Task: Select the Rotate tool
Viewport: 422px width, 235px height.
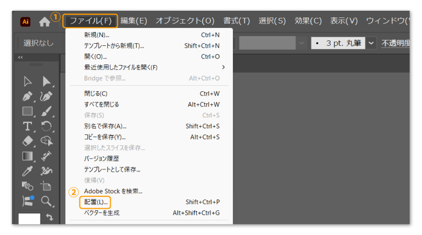Action: (x=47, y=126)
